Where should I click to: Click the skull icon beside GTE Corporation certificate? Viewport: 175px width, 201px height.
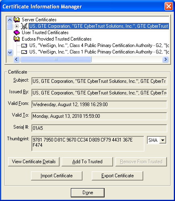(x=24, y=26)
